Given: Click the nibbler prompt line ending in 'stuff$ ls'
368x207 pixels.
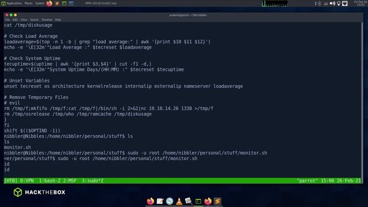Looking at the screenshot, I should (68, 136).
